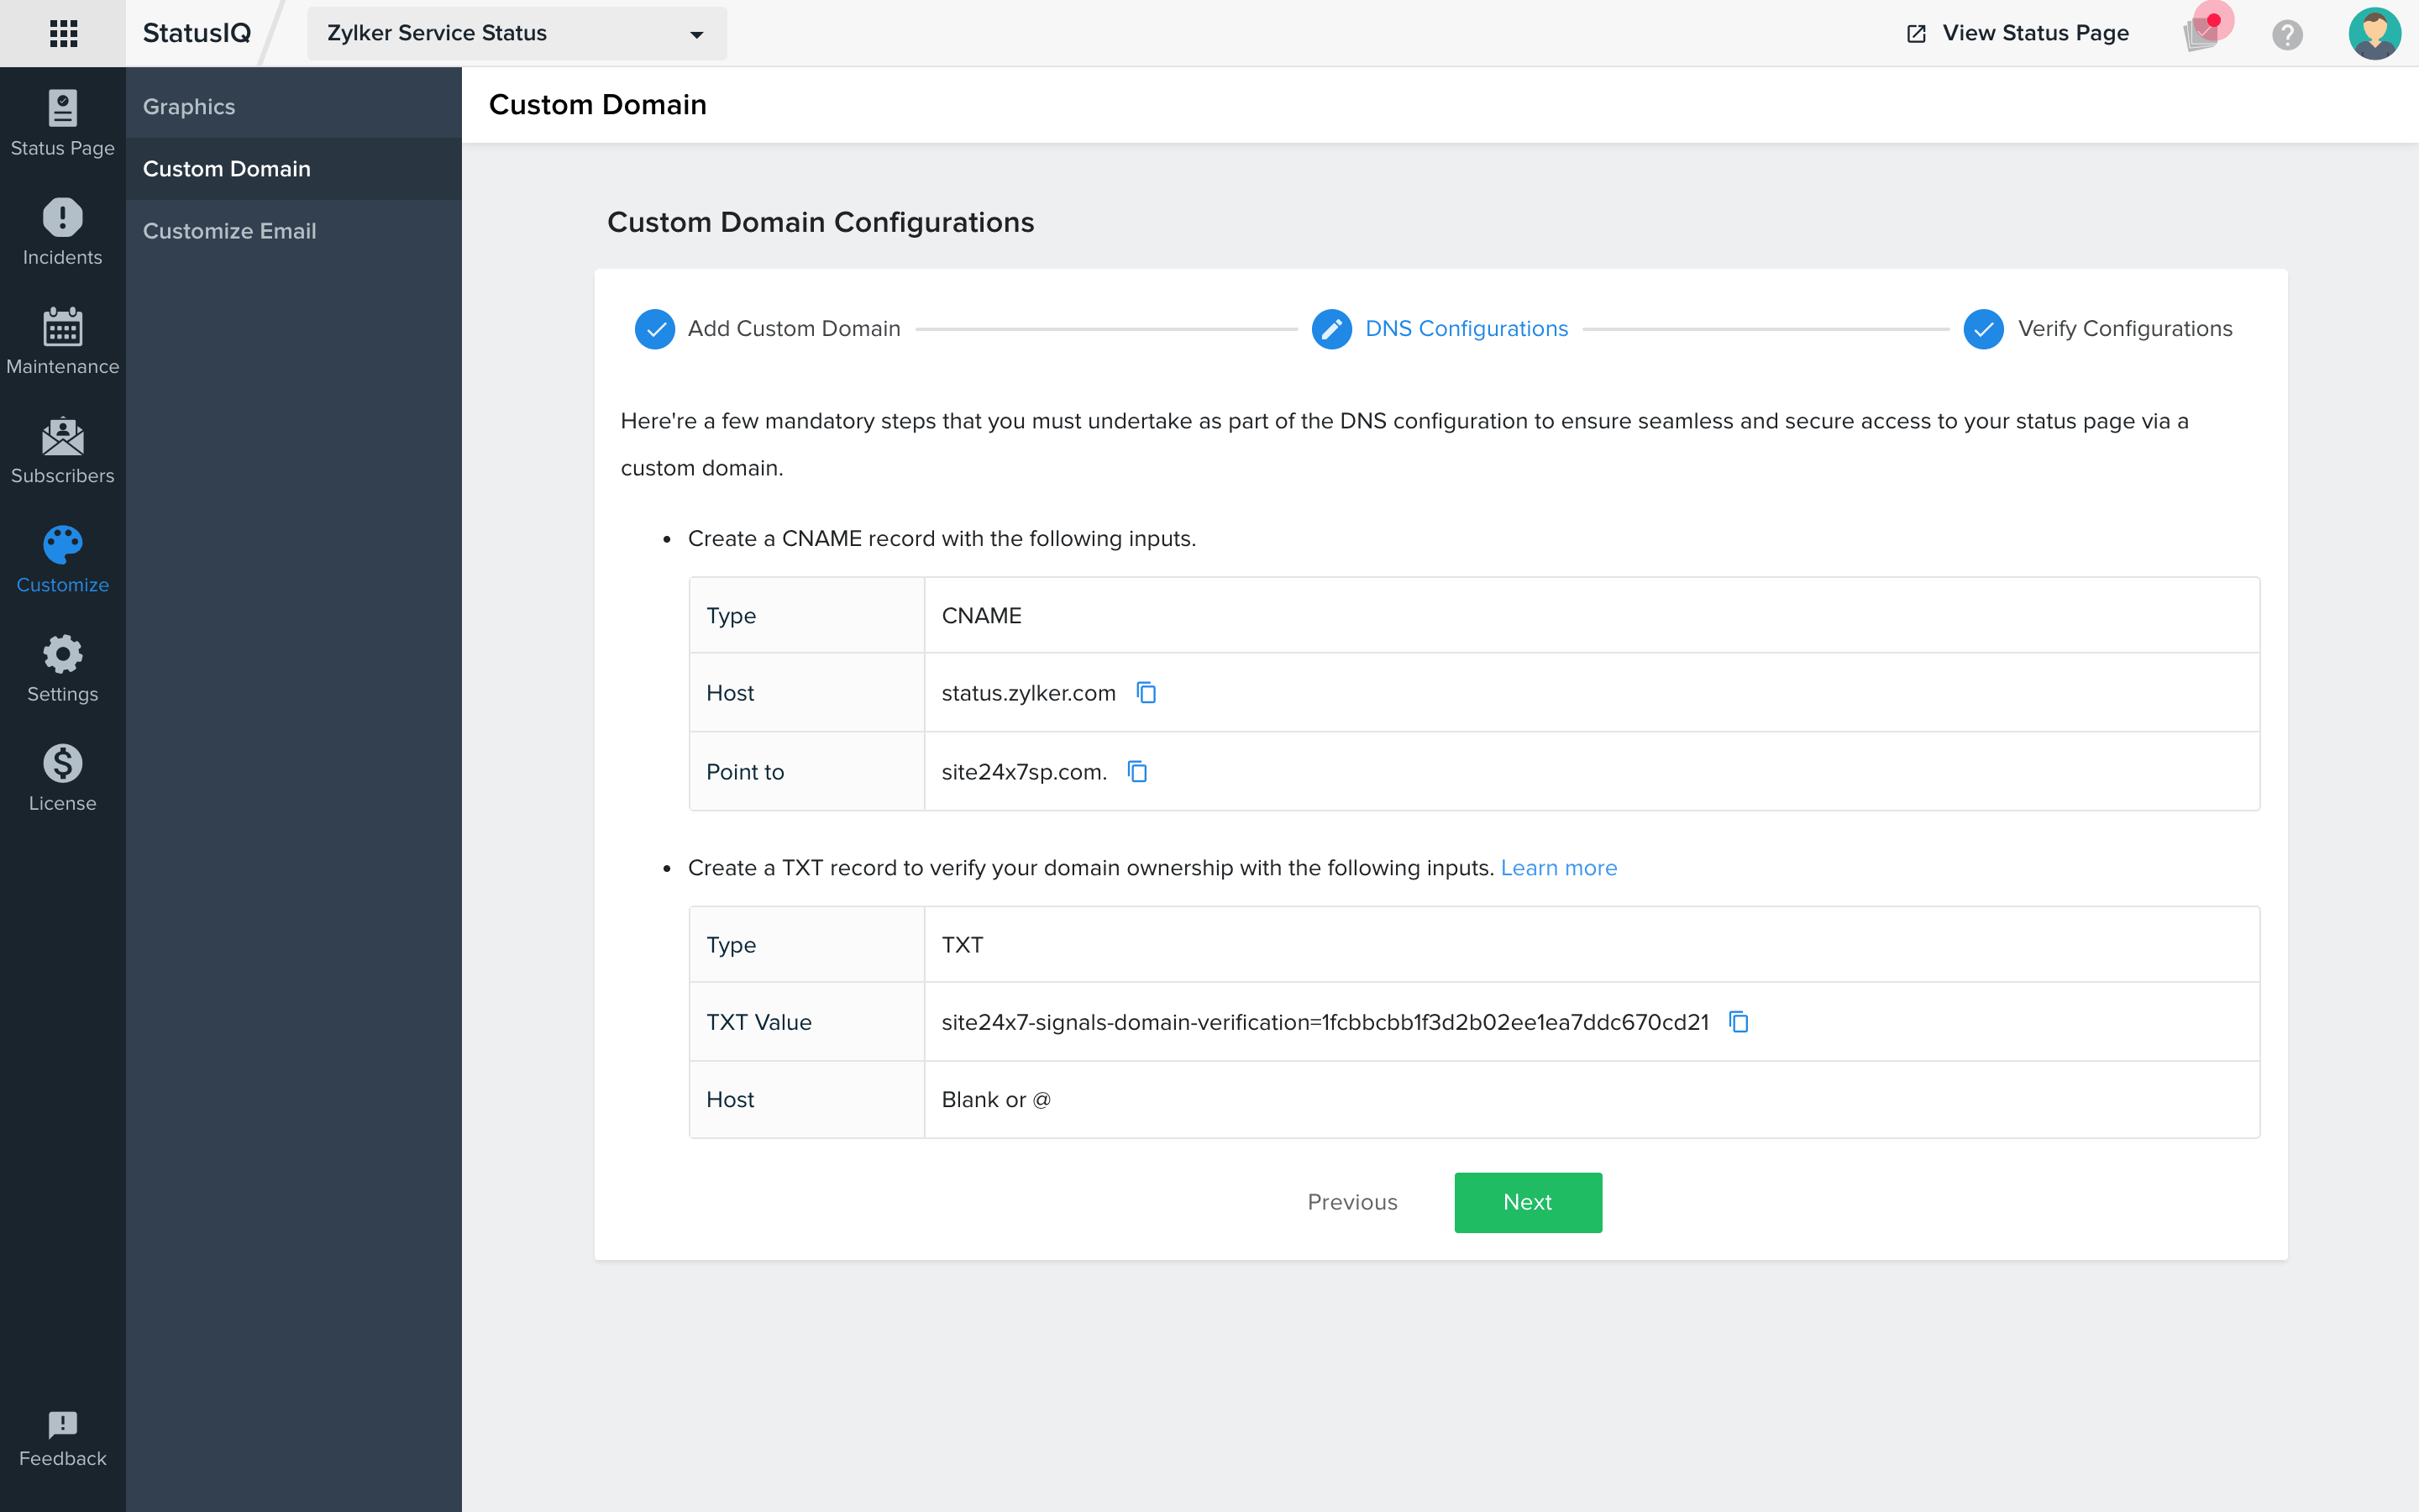Viewport: 2419px width, 1512px height.
Task: Open the apps grid menu icon
Action: (63, 31)
